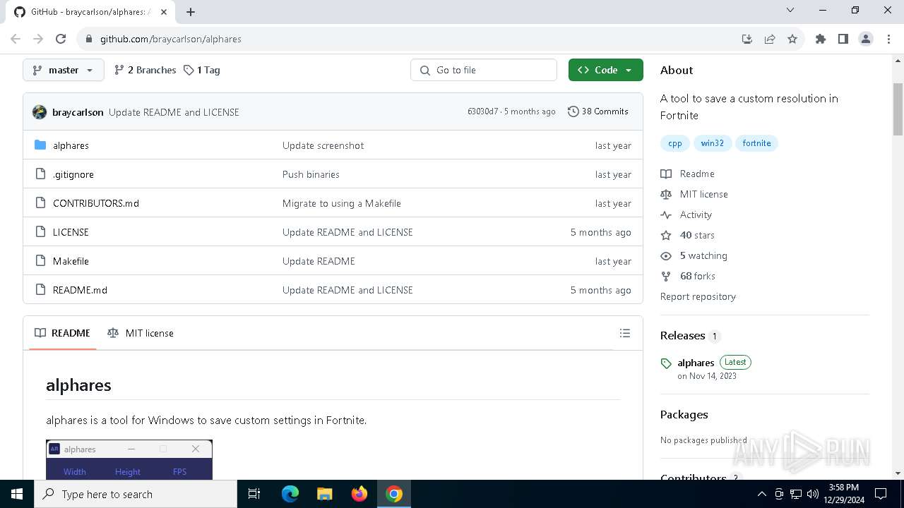The width and height of the screenshot is (904, 508).
Task: Open the .gitignore file
Action: [x=73, y=174]
